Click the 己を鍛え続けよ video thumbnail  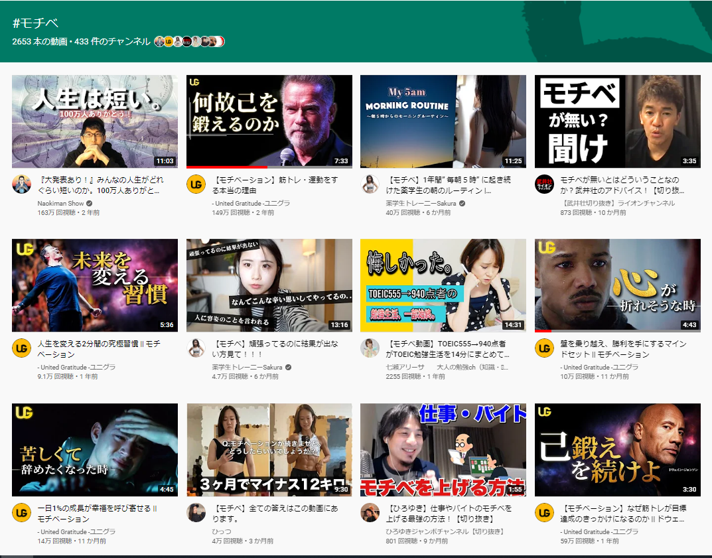(617, 450)
